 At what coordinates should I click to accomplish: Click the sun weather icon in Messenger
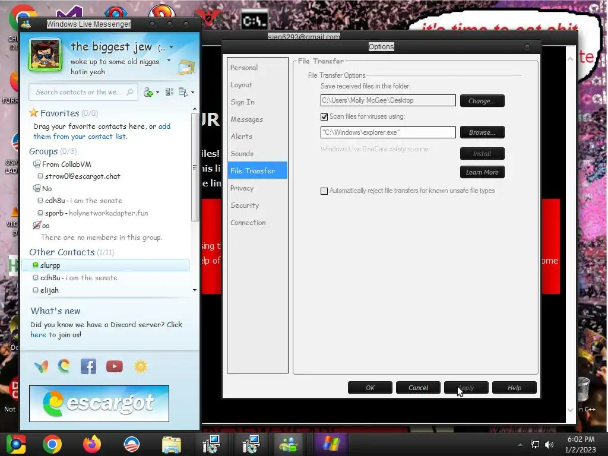coord(141,366)
